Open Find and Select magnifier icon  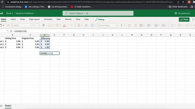click(187, 25)
